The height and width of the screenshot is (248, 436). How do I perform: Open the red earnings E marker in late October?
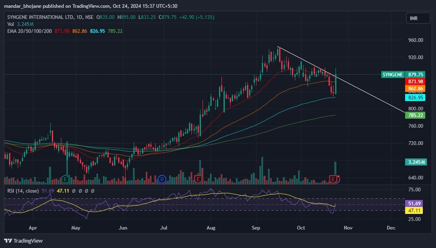333,179
